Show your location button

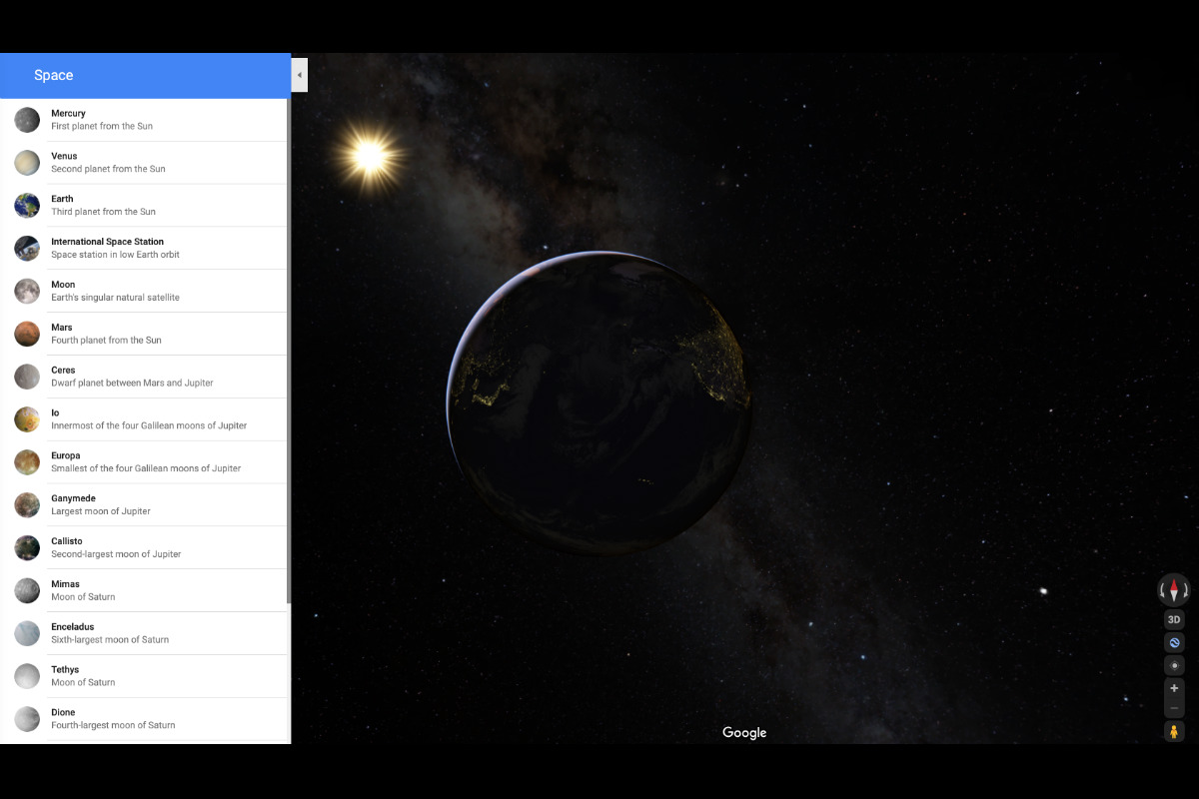coord(1174,665)
